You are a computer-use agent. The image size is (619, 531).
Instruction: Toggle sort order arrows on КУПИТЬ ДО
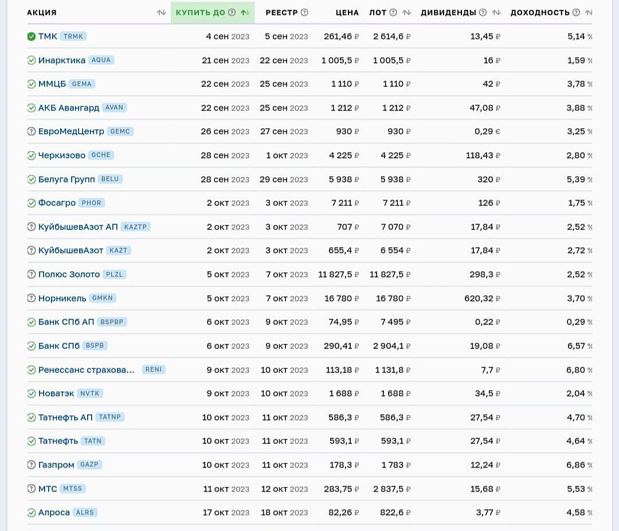point(245,13)
